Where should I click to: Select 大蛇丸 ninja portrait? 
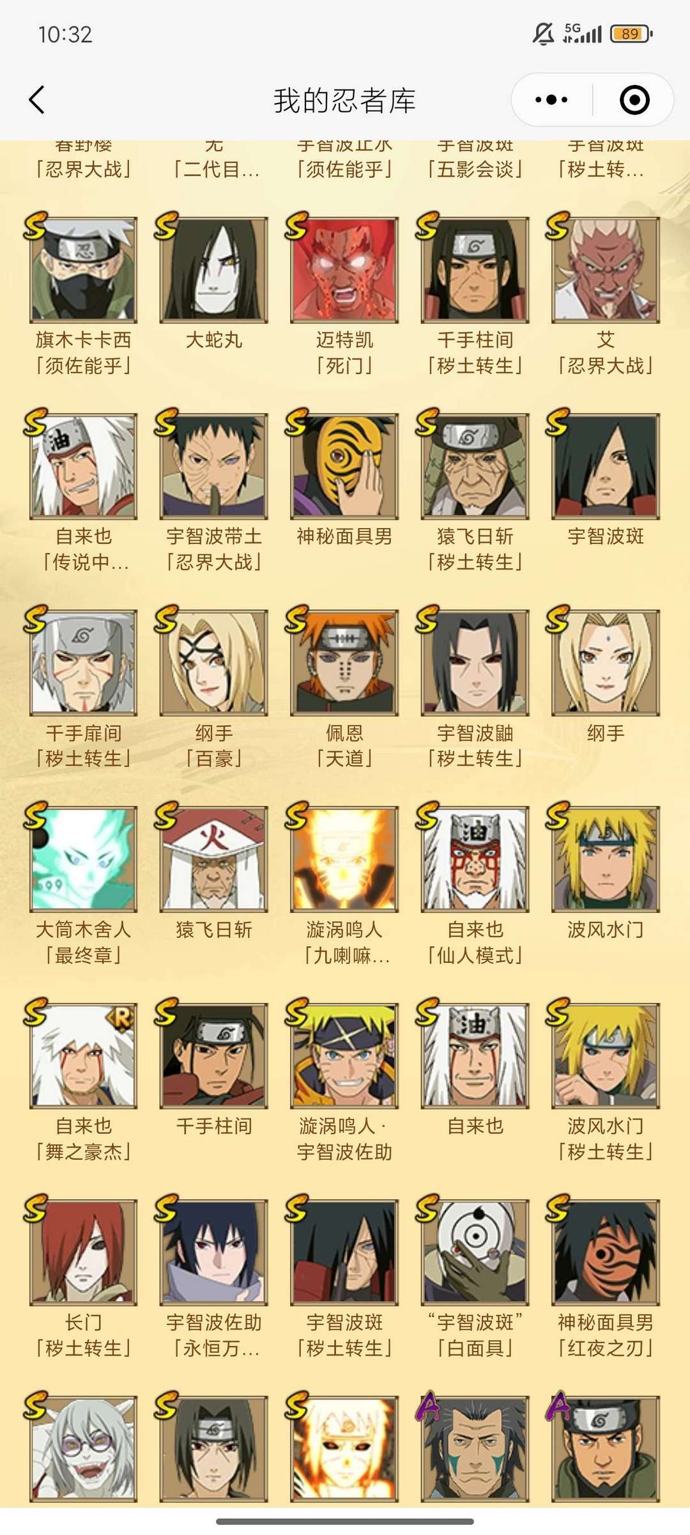(x=214, y=270)
